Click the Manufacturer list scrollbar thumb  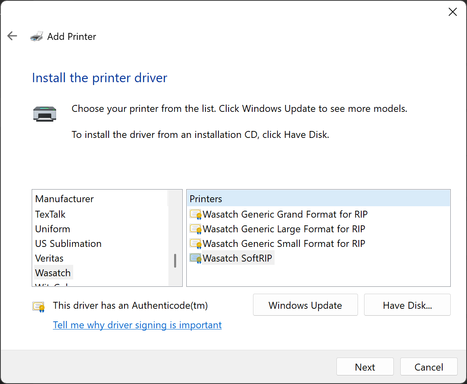(x=175, y=261)
